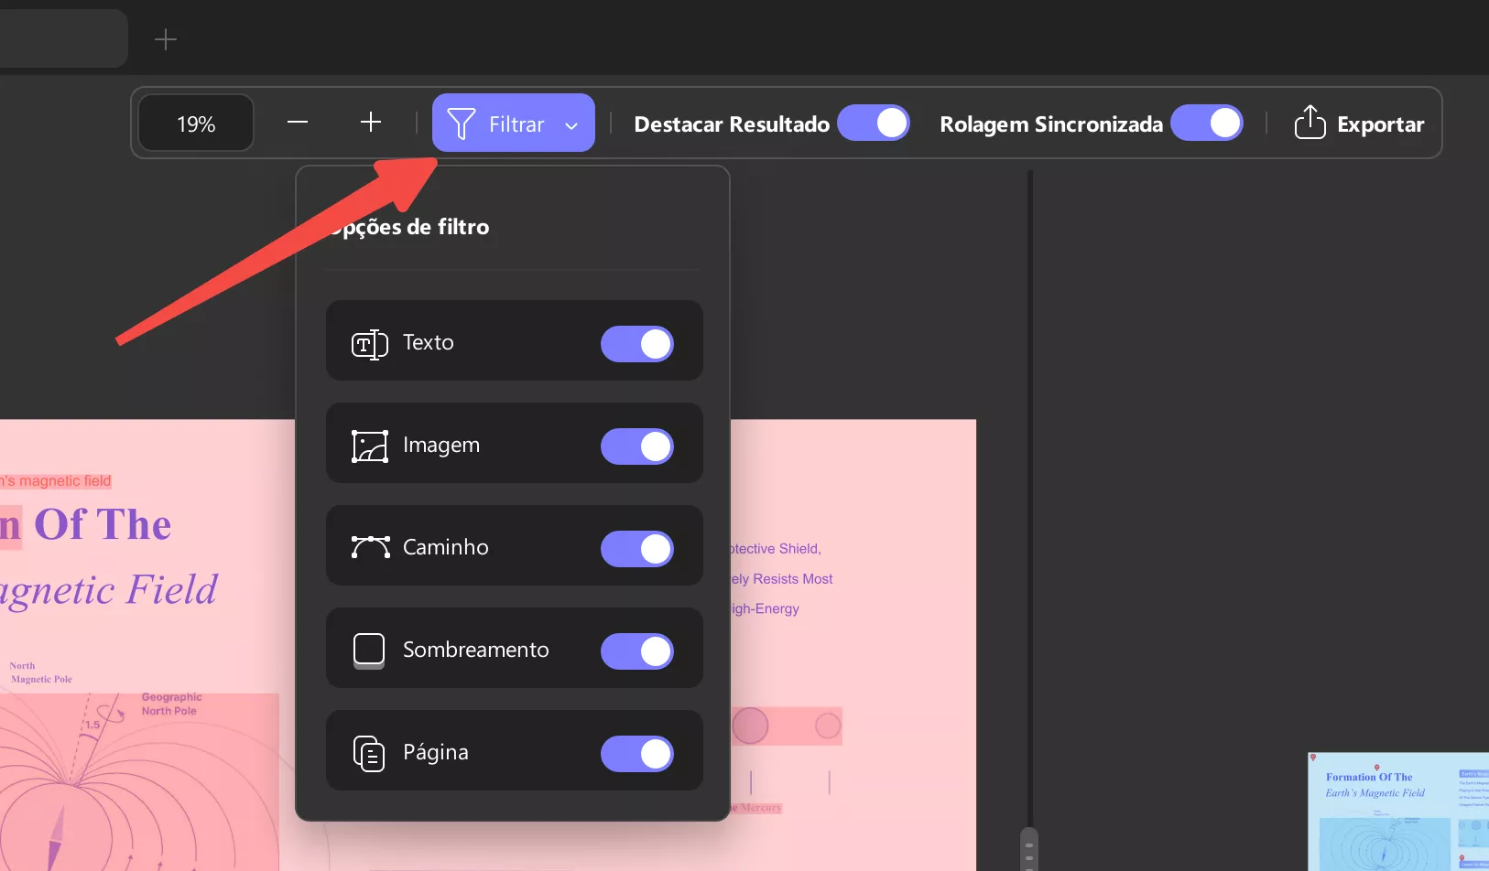Click the Imagem picture icon
The width and height of the screenshot is (1489, 871).
point(370,446)
